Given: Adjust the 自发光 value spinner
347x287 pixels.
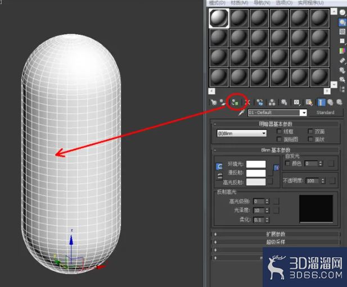Looking at the screenshot, I should point(321,163).
